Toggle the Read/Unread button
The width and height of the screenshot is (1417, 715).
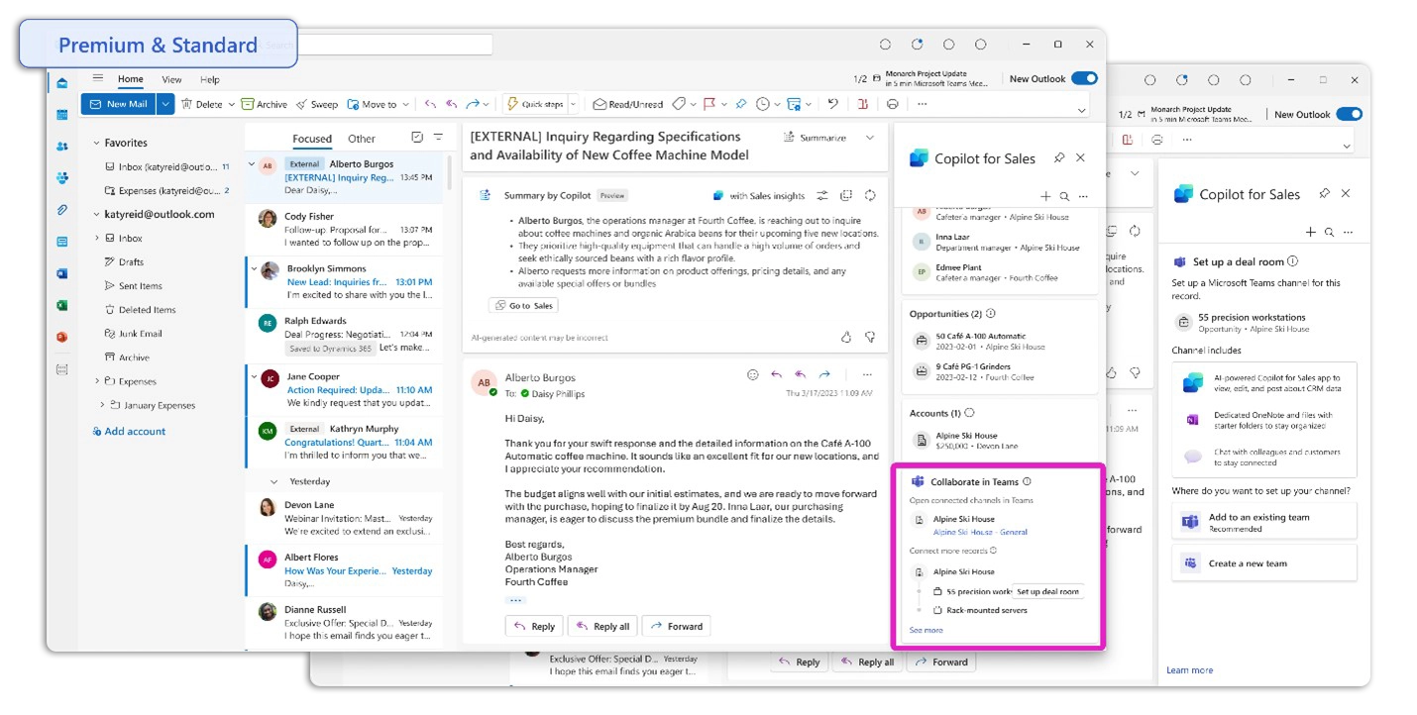point(627,104)
